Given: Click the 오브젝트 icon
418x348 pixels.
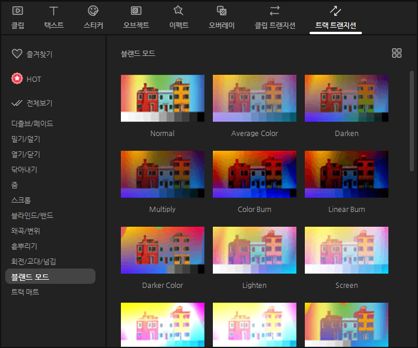Looking at the screenshot, I should [136, 11].
